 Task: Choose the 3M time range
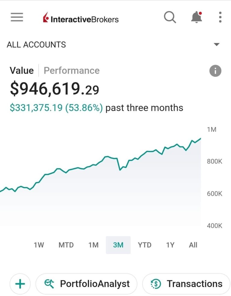coord(118,245)
